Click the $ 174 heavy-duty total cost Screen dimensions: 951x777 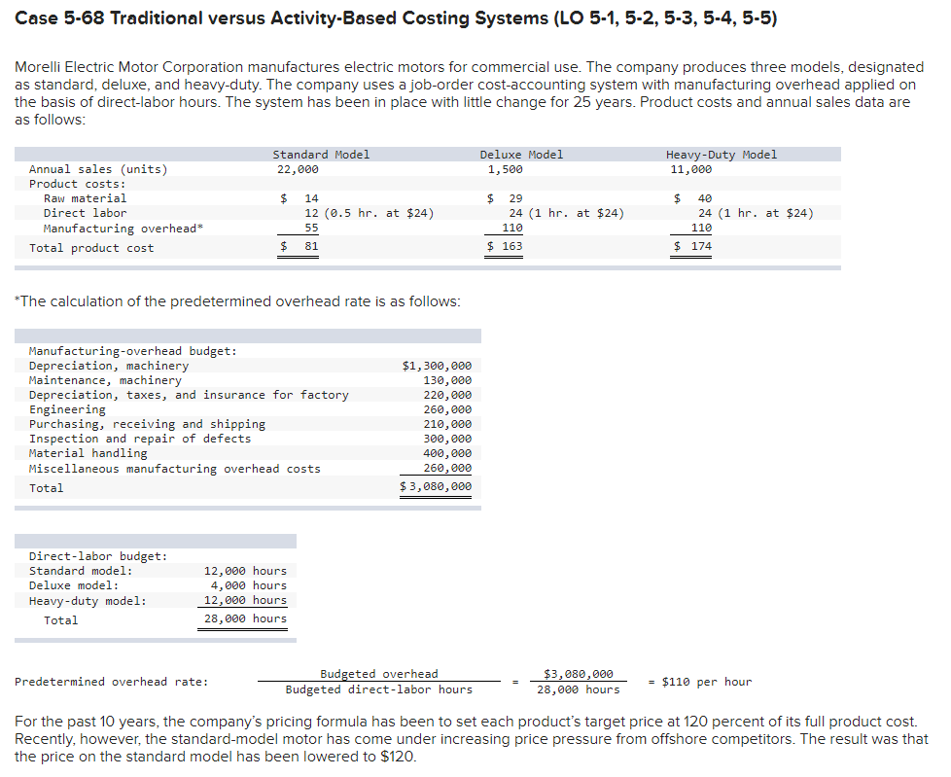[693, 246]
